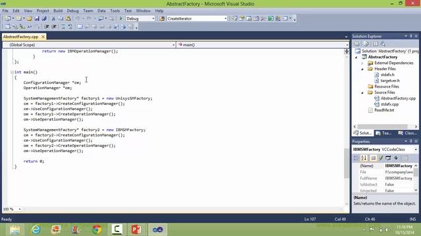Open the Build menu

58,10
